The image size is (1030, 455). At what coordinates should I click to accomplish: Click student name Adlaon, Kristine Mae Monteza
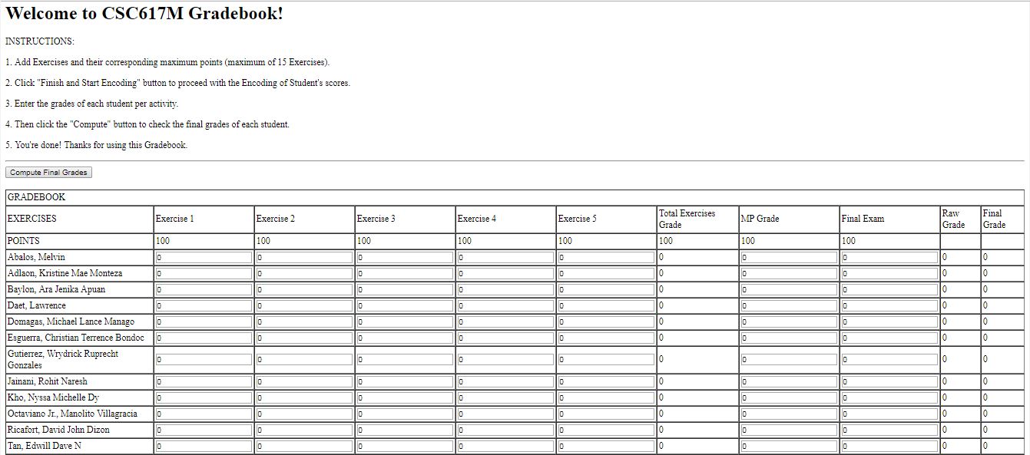pos(65,274)
